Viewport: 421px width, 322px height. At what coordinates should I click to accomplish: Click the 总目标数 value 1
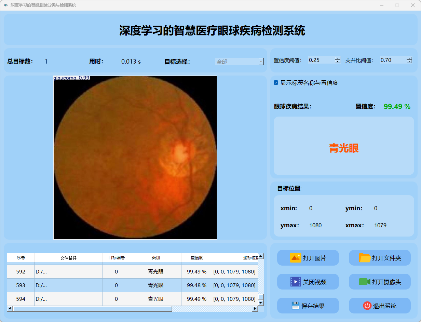coord(46,62)
